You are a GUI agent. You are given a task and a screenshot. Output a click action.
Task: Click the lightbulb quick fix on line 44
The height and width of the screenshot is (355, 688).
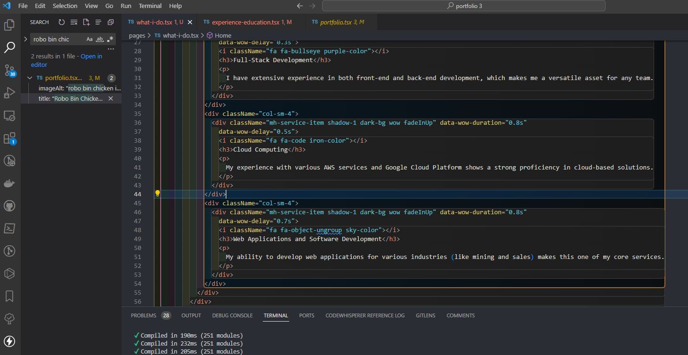pyautogui.click(x=157, y=193)
